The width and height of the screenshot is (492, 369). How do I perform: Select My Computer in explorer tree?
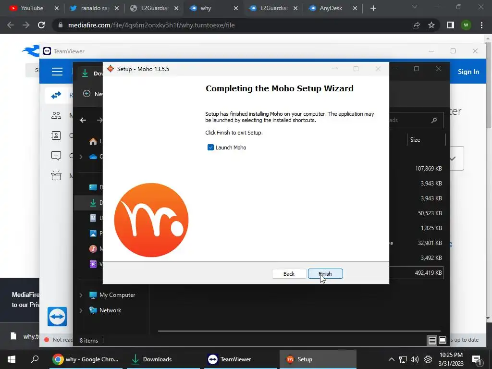pos(117,295)
